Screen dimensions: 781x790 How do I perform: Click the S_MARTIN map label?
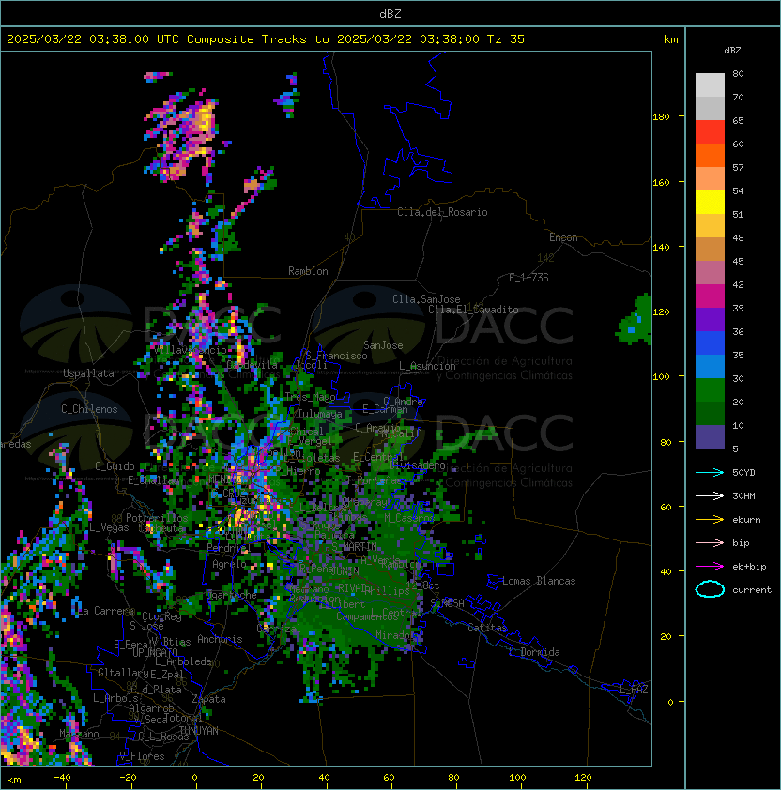354,547
